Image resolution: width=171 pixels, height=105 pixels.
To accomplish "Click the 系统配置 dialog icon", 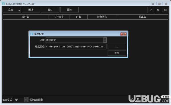I will pyautogui.click(x=32, y=34).
